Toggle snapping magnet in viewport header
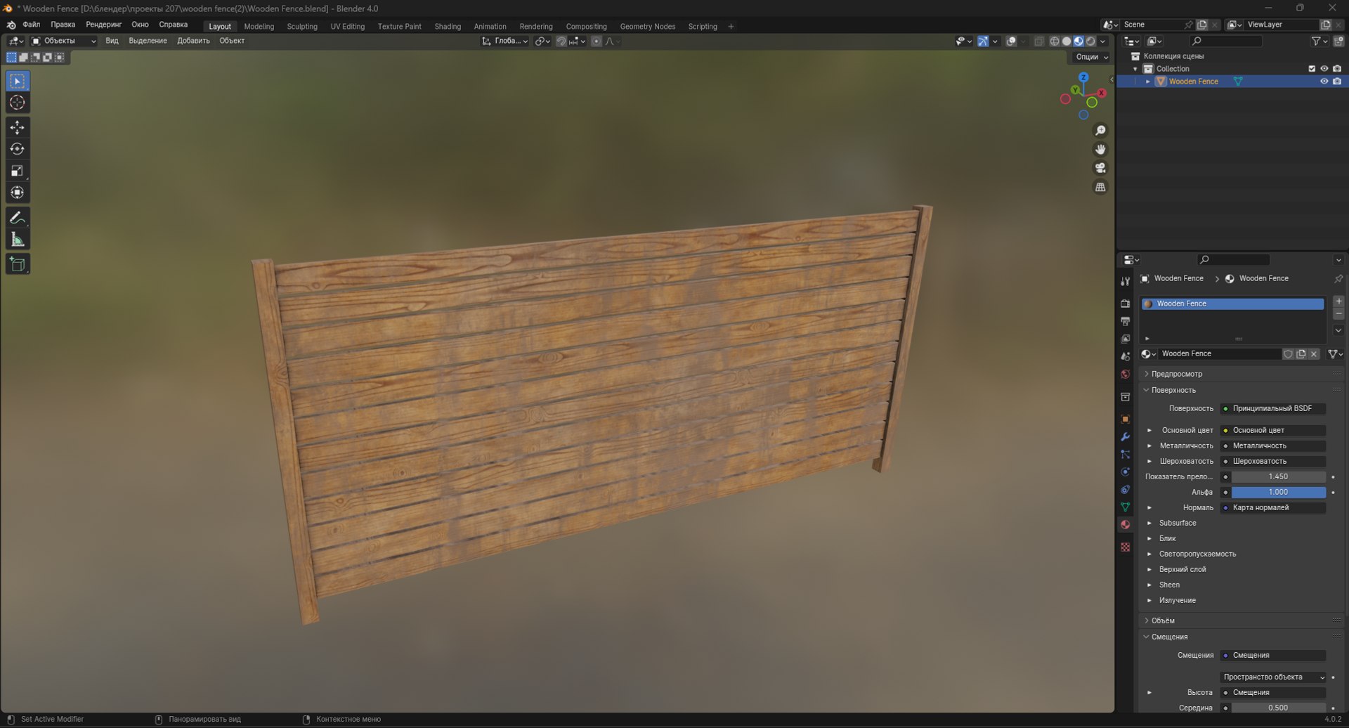The height and width of the screenshot is (728, 1349). [561, 41]
